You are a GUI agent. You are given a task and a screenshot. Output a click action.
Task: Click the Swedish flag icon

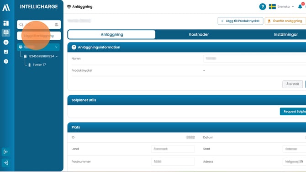[272, 7]
